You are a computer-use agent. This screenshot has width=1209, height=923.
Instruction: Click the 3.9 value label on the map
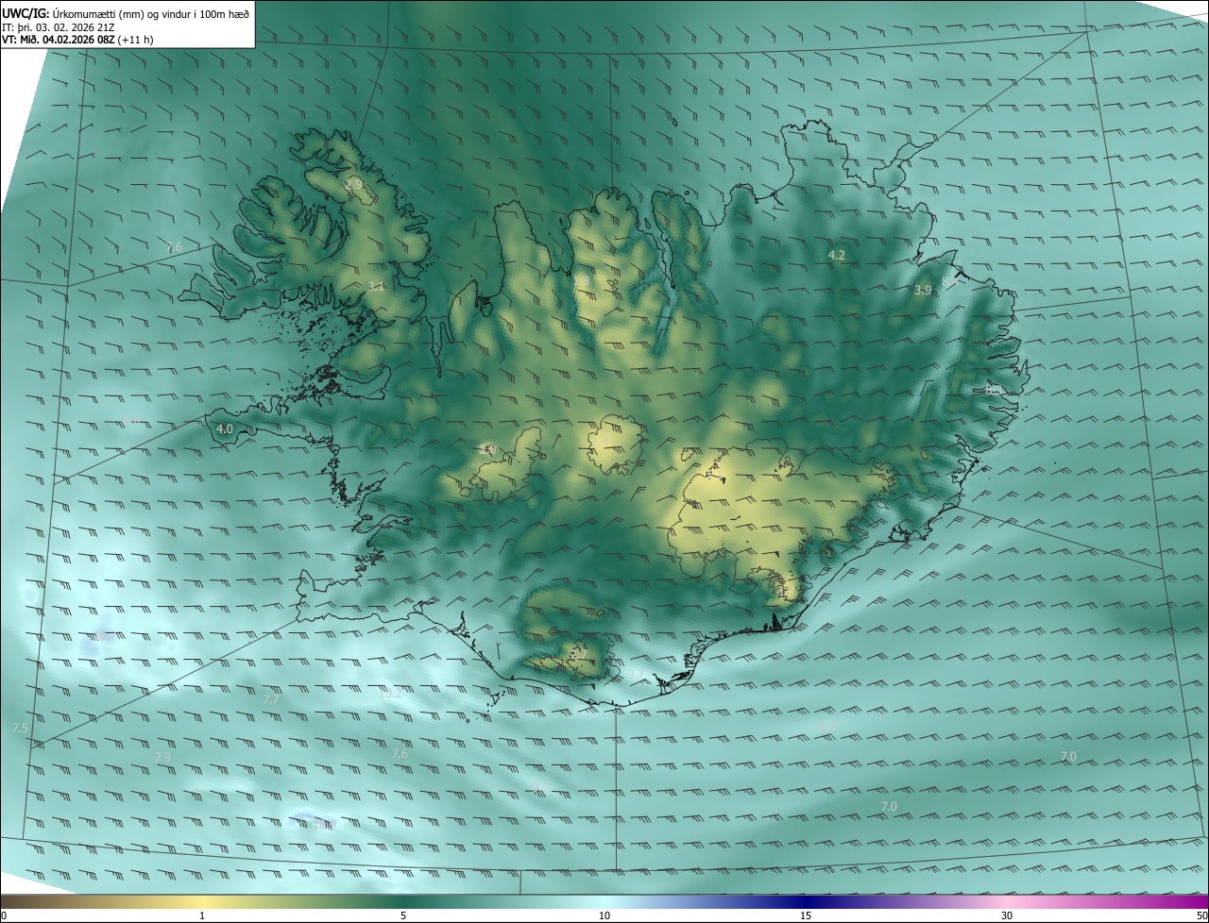pyautogui.click(x=923, y=290)
